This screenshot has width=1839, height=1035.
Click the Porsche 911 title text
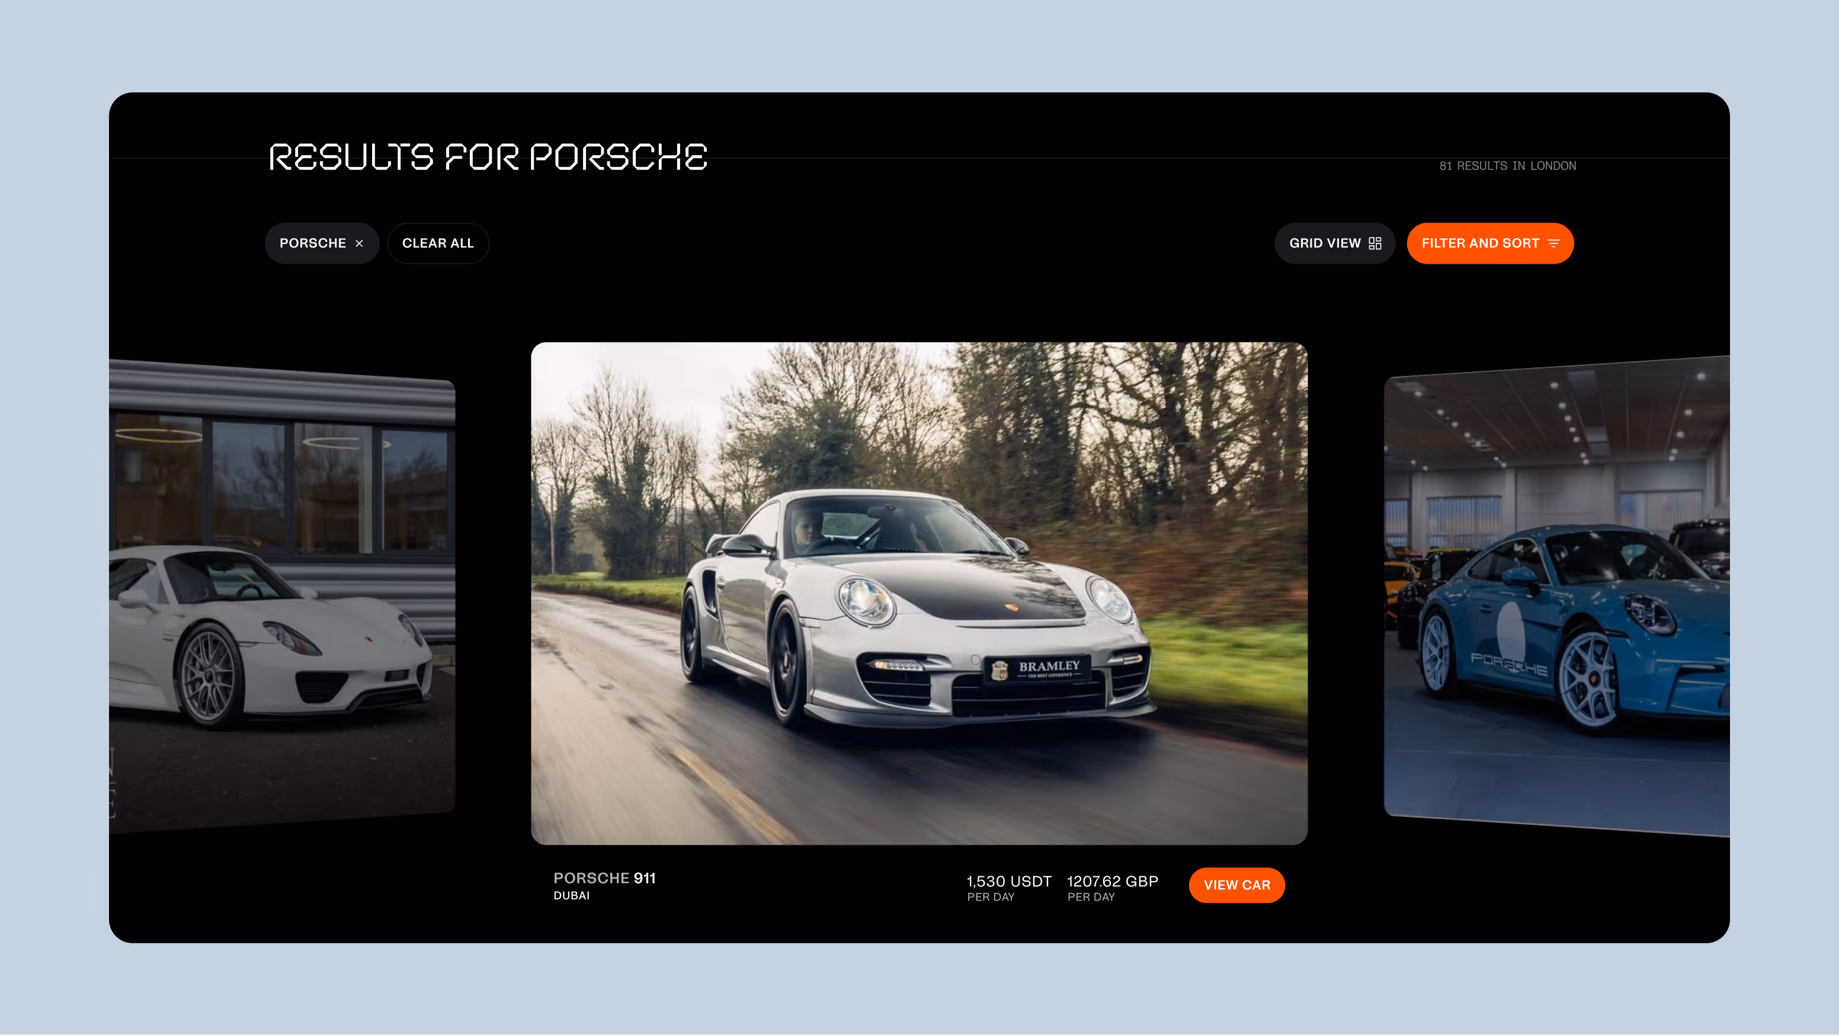point(604,878)
